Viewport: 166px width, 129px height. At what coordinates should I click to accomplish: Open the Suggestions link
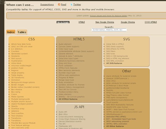point(47,5)
